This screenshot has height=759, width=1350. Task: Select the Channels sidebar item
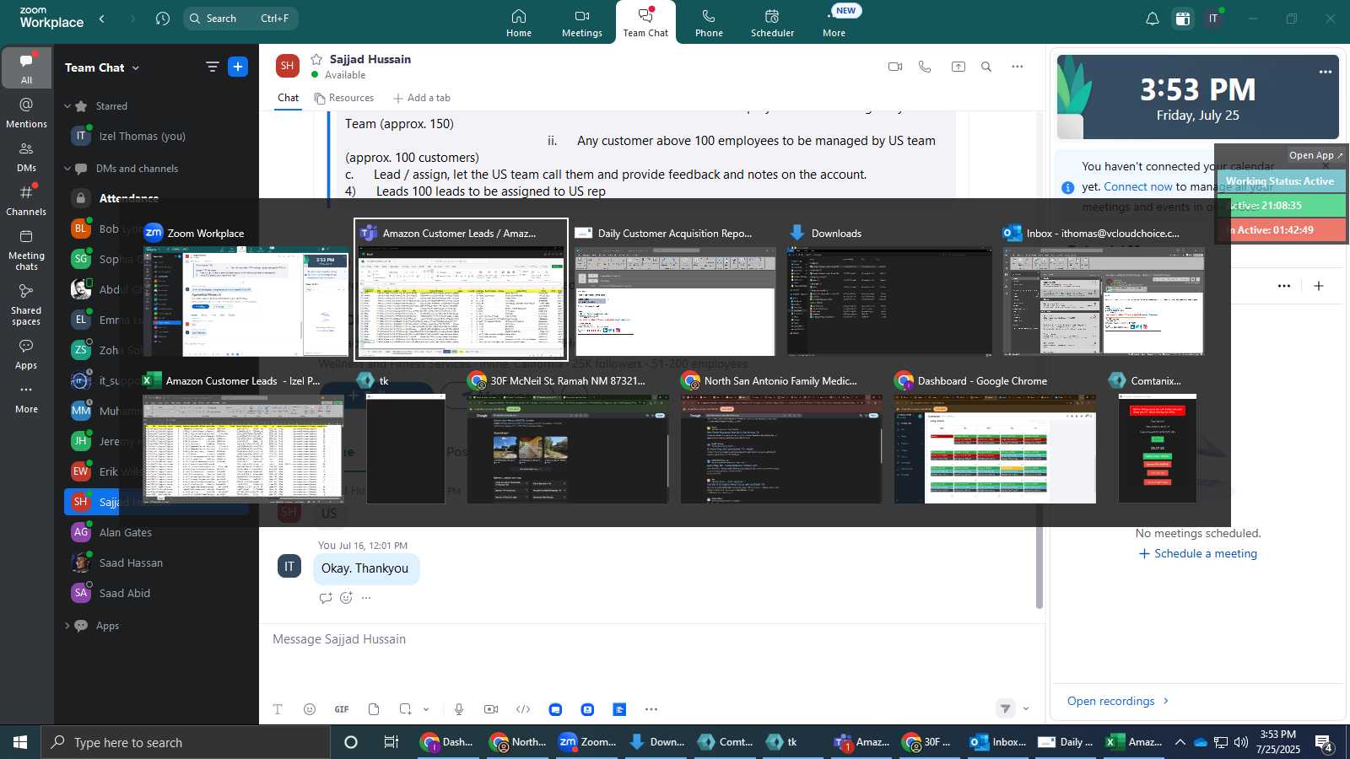(27, 201)
